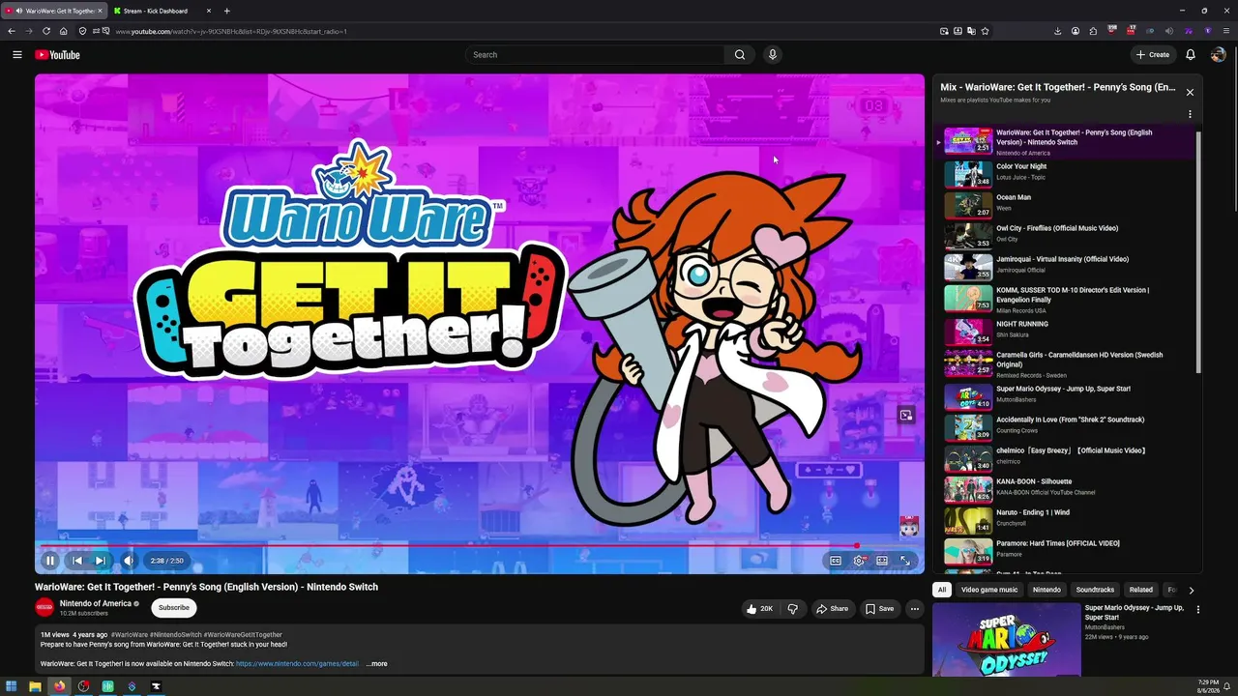1238x696 pixels.
Task: Filter recommendations by the Nintendo chip
Action: click(x=1046, y=590)
